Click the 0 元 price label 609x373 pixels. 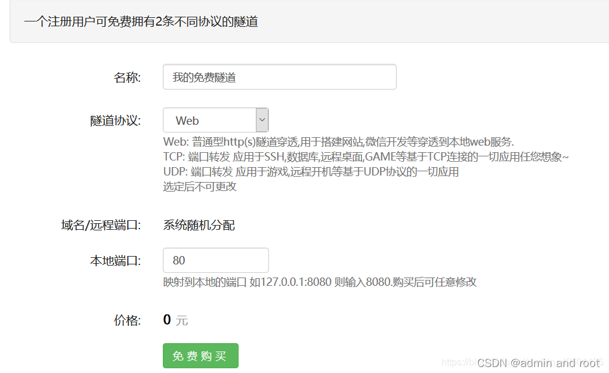pyautogui.click(x=175, y=319)
